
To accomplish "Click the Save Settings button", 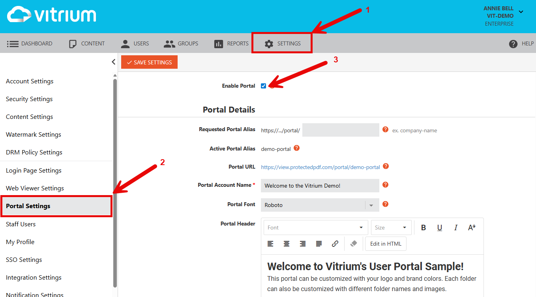I will (149, 62).
